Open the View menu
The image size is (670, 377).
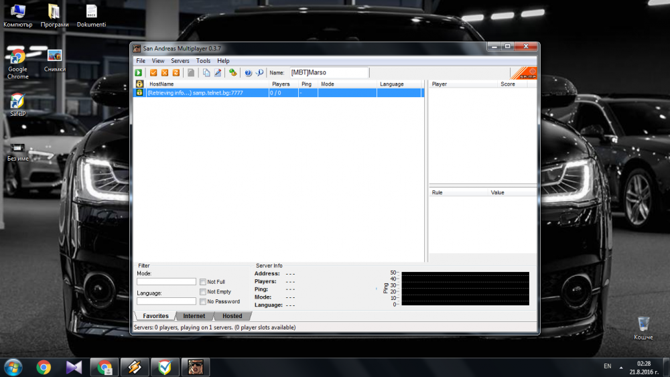click(157, 61)
